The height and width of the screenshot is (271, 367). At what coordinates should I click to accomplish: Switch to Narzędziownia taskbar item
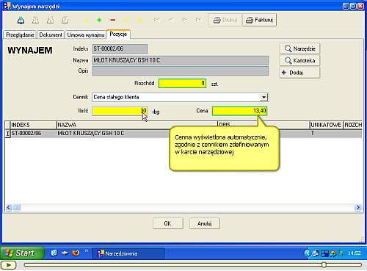(x=128, y=253)
